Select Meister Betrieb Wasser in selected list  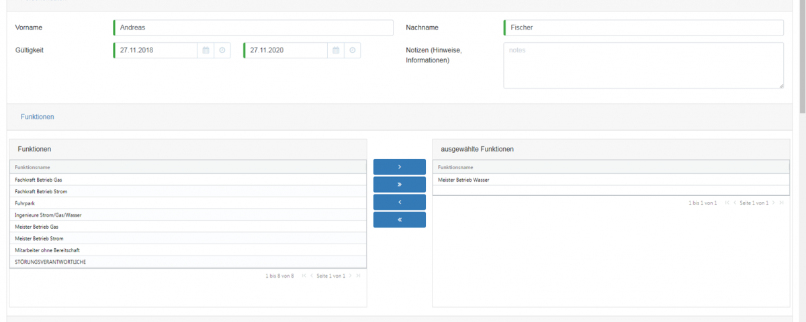pos(463,180)
